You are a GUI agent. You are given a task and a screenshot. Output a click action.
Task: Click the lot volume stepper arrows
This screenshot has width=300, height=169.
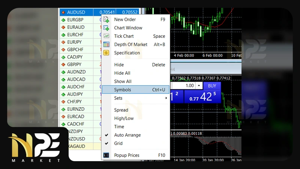pyautogui.click(x=199, y=86)
